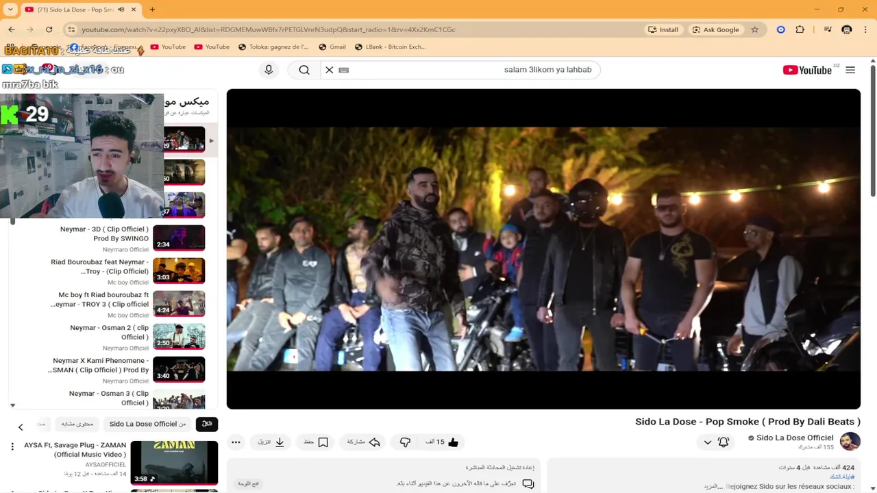This screenshot has width=877, height=493.
Task: Click the voice search microphone icon
Action: tap(269, 70)
